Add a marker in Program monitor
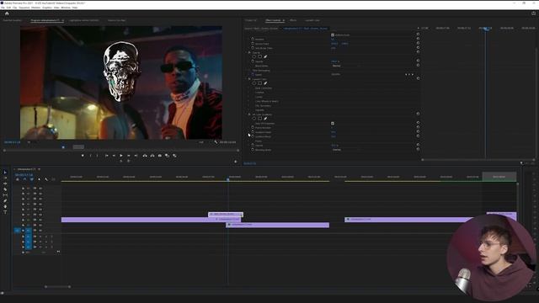539x303 pixels. (83, 156)
